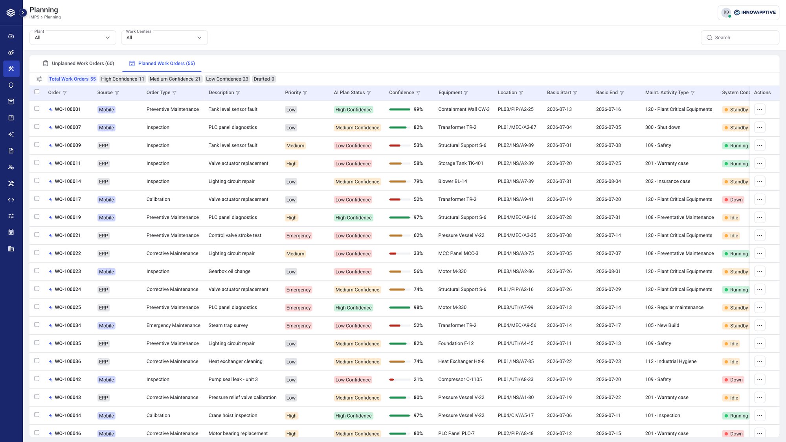Screen dimensions: 786x442
Task: Filter the Location column
Action: (521, 93)
